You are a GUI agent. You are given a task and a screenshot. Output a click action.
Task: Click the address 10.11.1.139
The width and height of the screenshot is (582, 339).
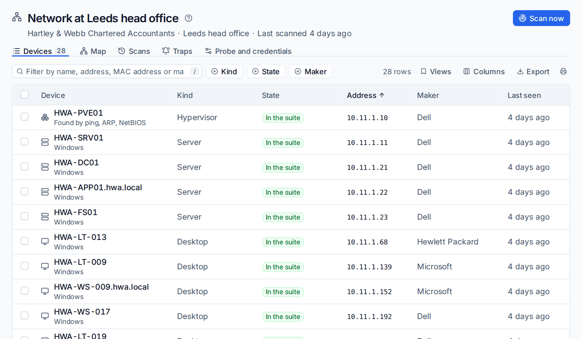[370, 267]
